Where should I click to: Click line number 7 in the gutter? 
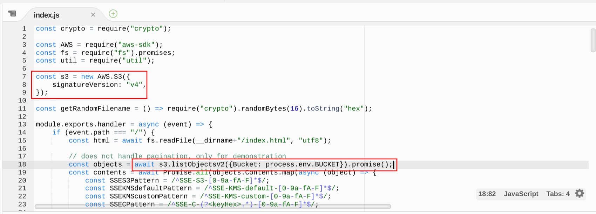24,76
